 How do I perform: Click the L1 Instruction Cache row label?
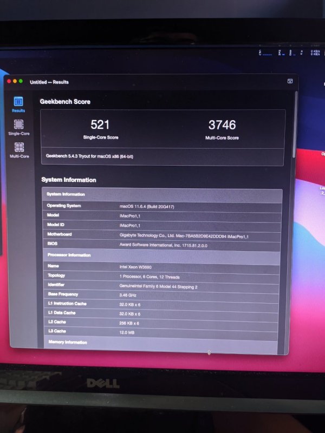click(x=67, y=304)
